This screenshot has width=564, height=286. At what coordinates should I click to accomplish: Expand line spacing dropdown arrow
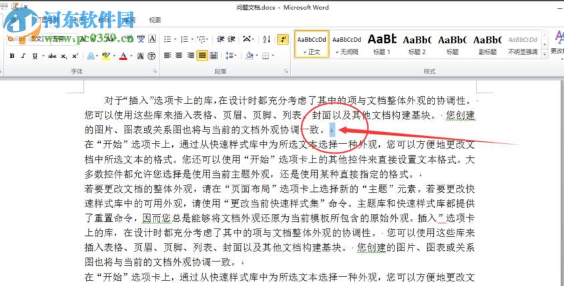[235, 55]
